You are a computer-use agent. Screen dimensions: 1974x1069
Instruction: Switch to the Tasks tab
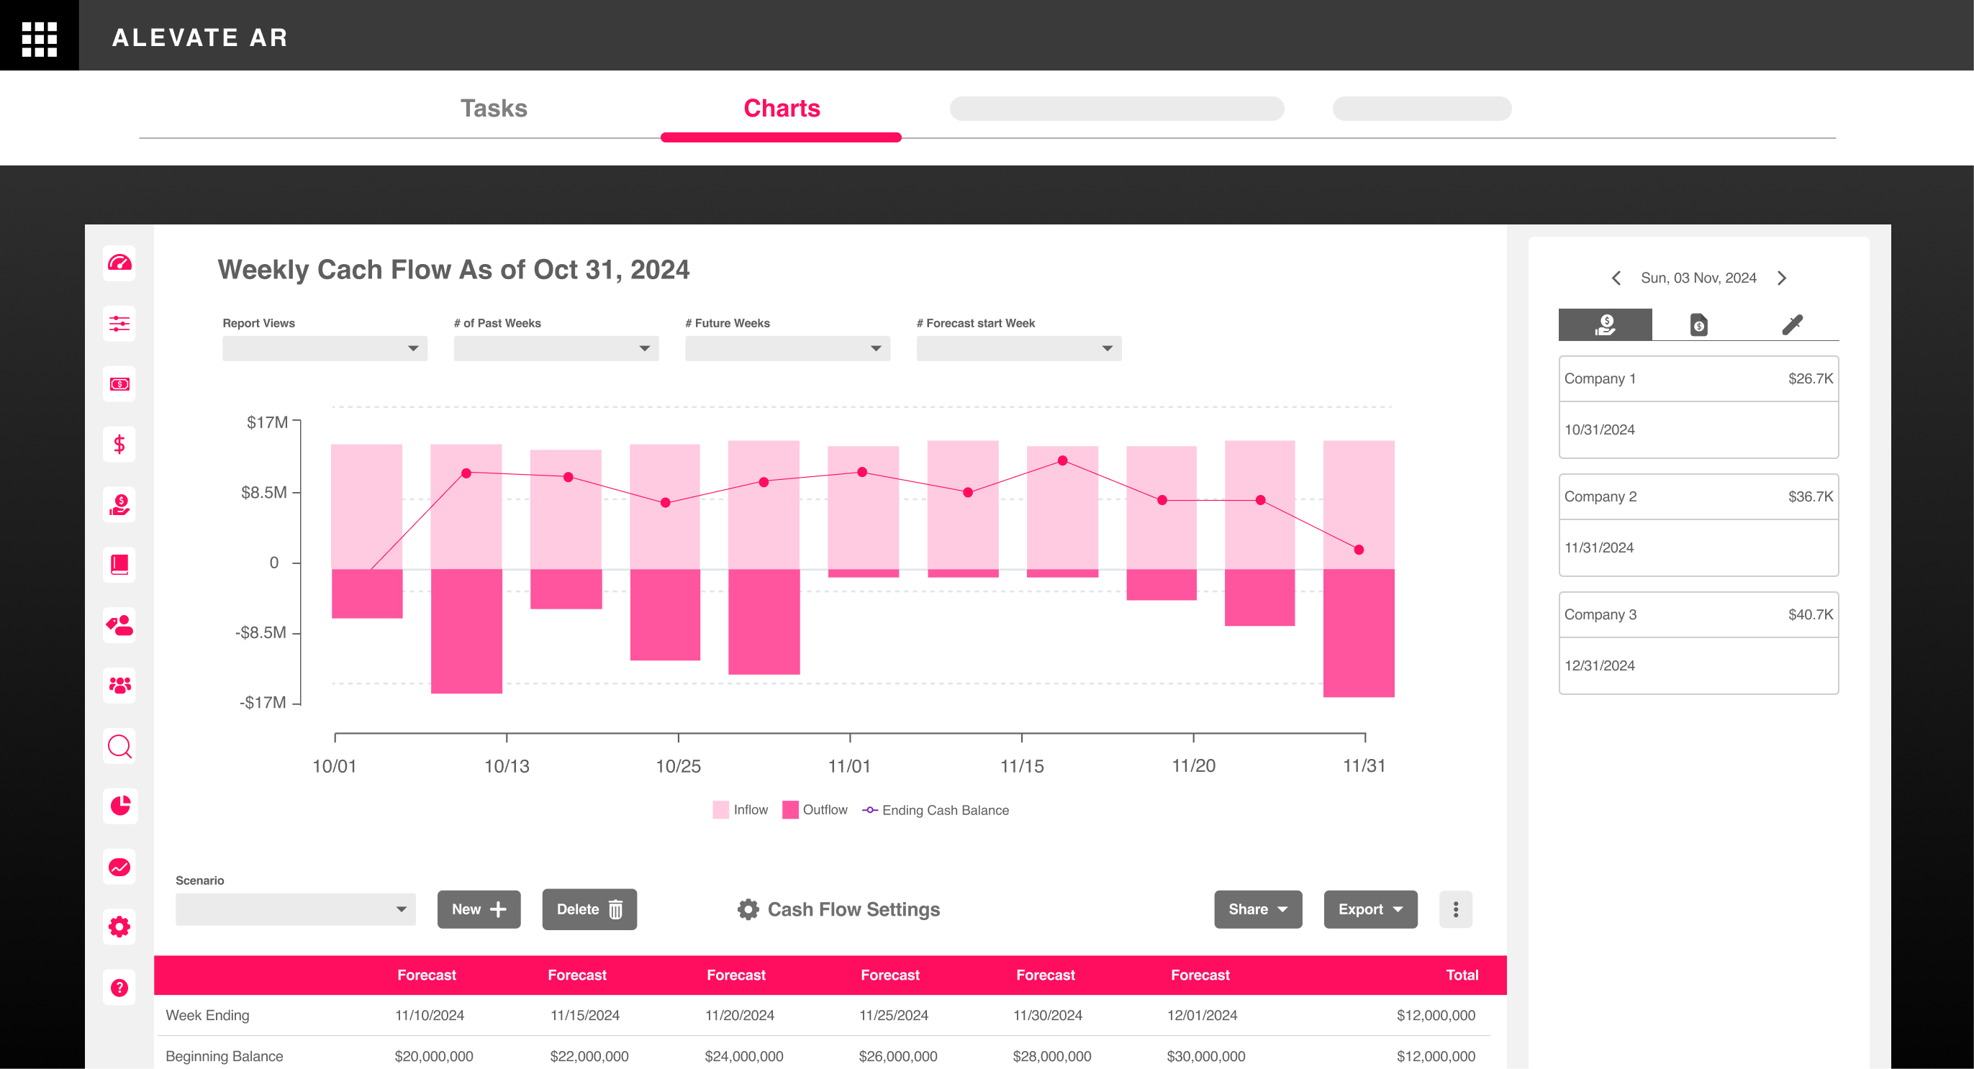click(494, 108)
